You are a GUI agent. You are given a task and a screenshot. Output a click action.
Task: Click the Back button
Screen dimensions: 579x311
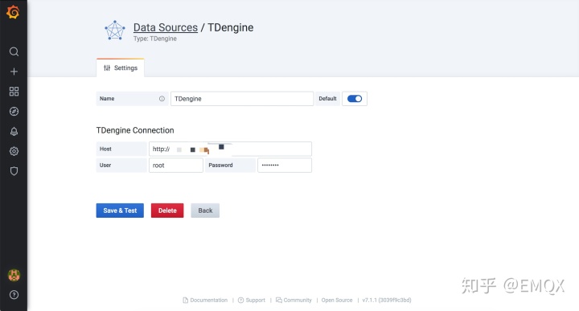pyautogui.click(x=205, y=211)
